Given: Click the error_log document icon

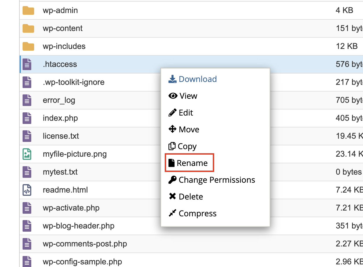Looking at the screenshot, I should tap(27, 100).
